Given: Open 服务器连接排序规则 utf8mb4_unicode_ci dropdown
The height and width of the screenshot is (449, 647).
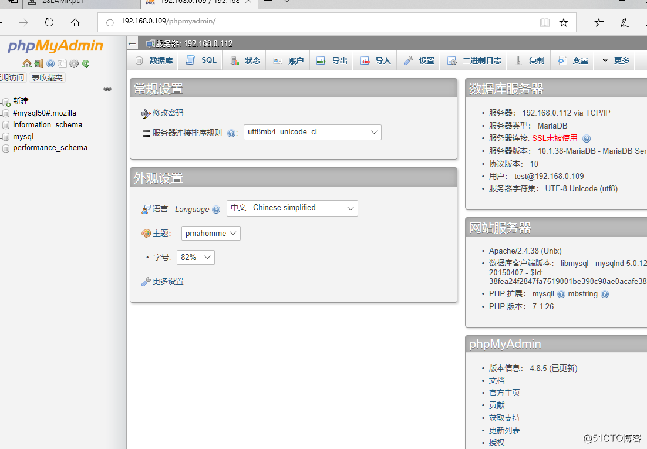Looking at the screenshot, I should click(x=312, y=132).
